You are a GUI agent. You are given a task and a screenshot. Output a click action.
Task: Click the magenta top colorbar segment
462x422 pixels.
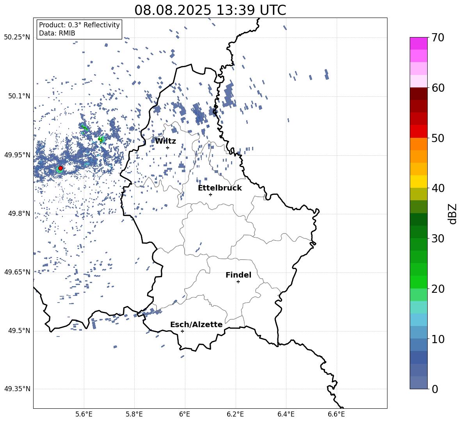tap(419, 44)
